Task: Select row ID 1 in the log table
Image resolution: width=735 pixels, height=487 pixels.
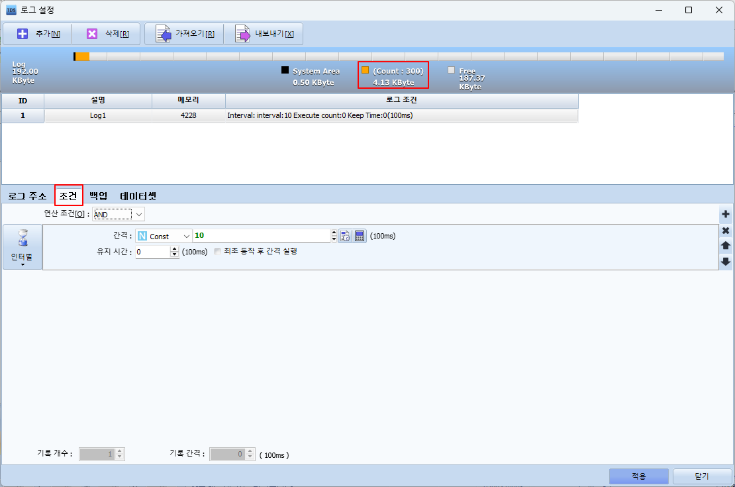Action: (x=23, y=115)
